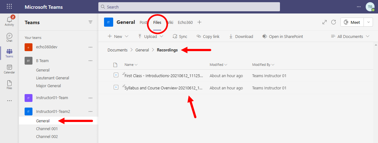Select Lieutenant General channel
The width and height of the screenshot is (378, 143).
tap(53, 78)
